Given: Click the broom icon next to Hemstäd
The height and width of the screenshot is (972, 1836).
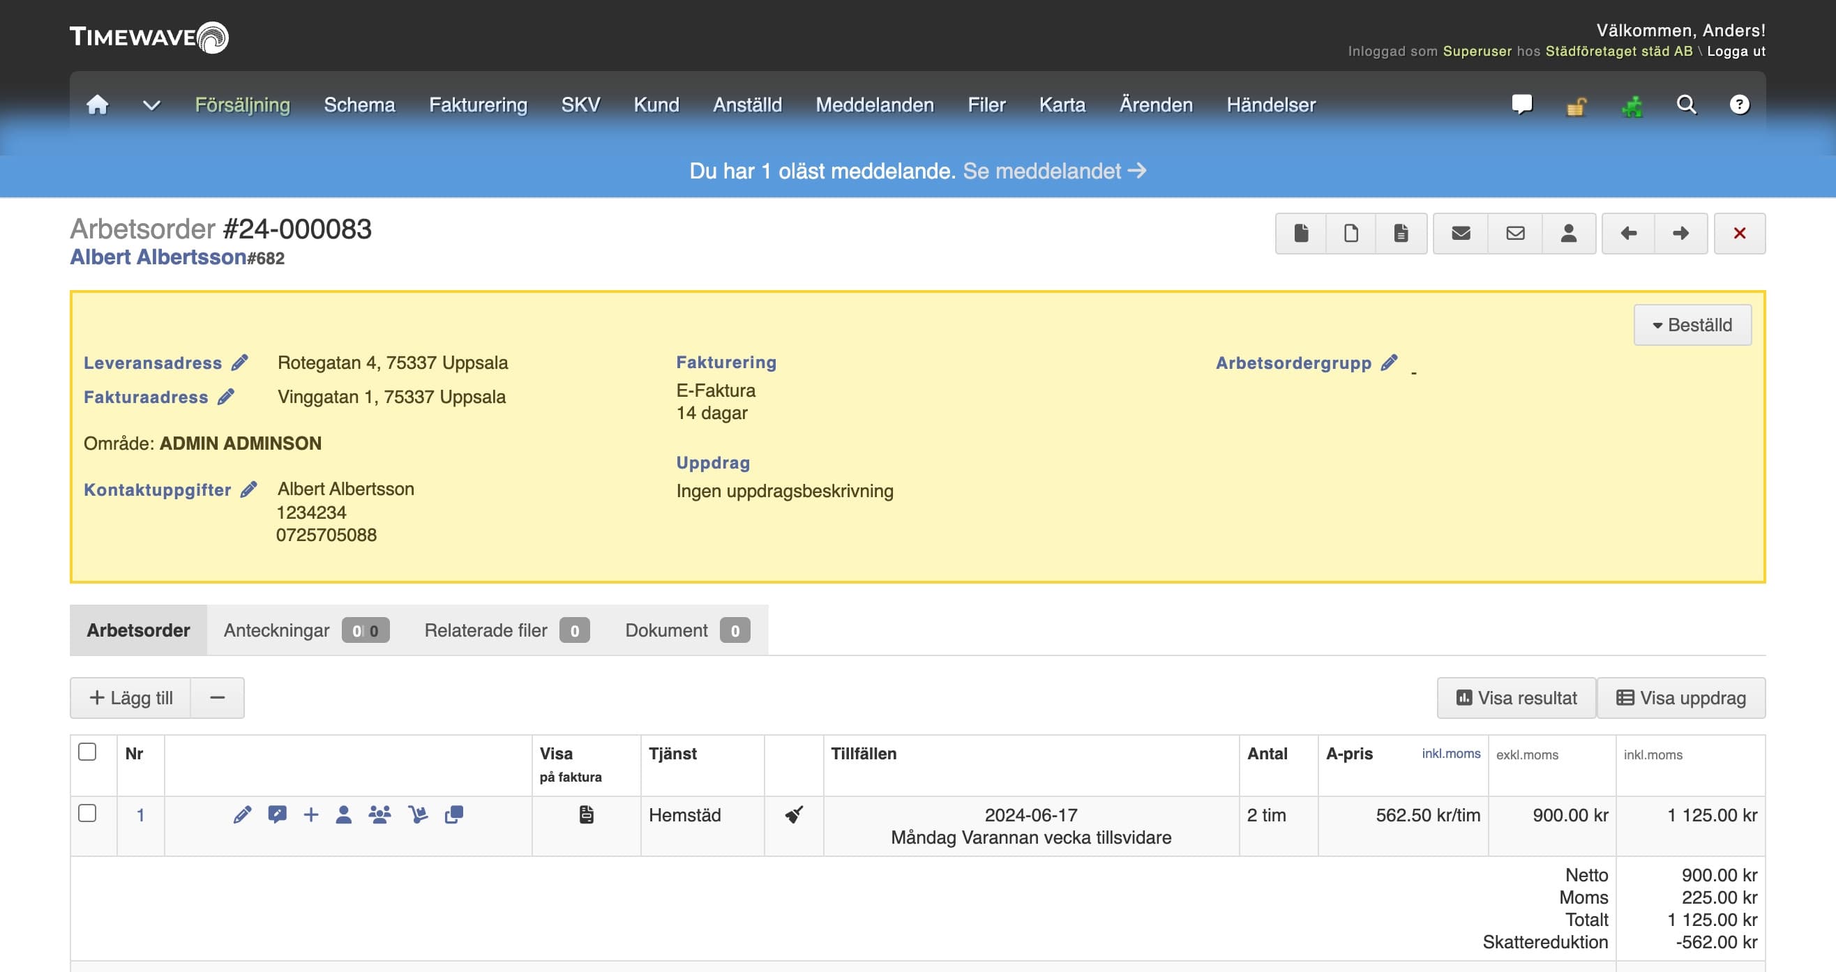Looking at the screenshot, I should click(x=794, y=814).
